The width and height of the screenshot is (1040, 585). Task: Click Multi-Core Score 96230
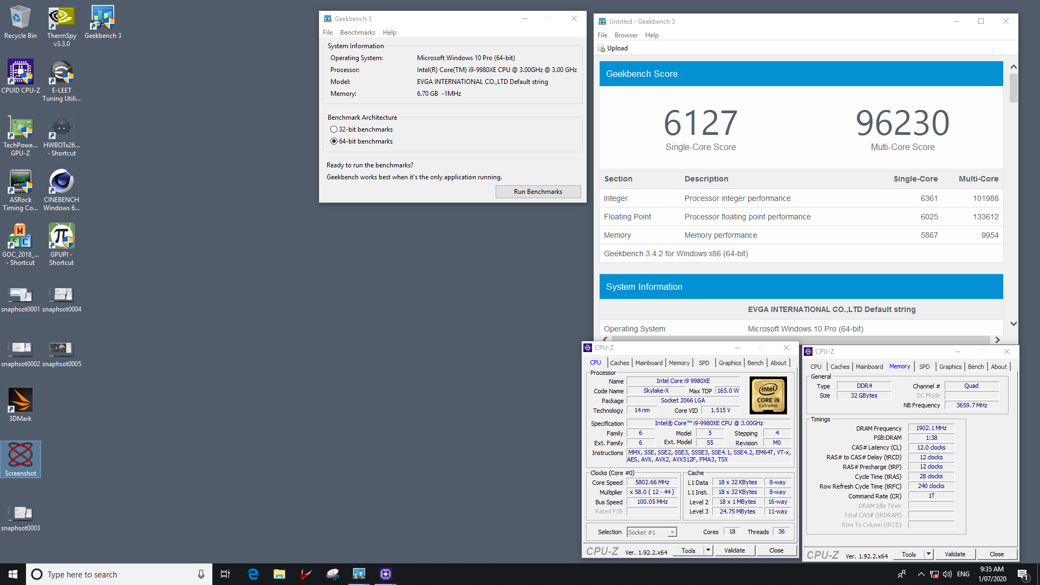pos(902,122)
